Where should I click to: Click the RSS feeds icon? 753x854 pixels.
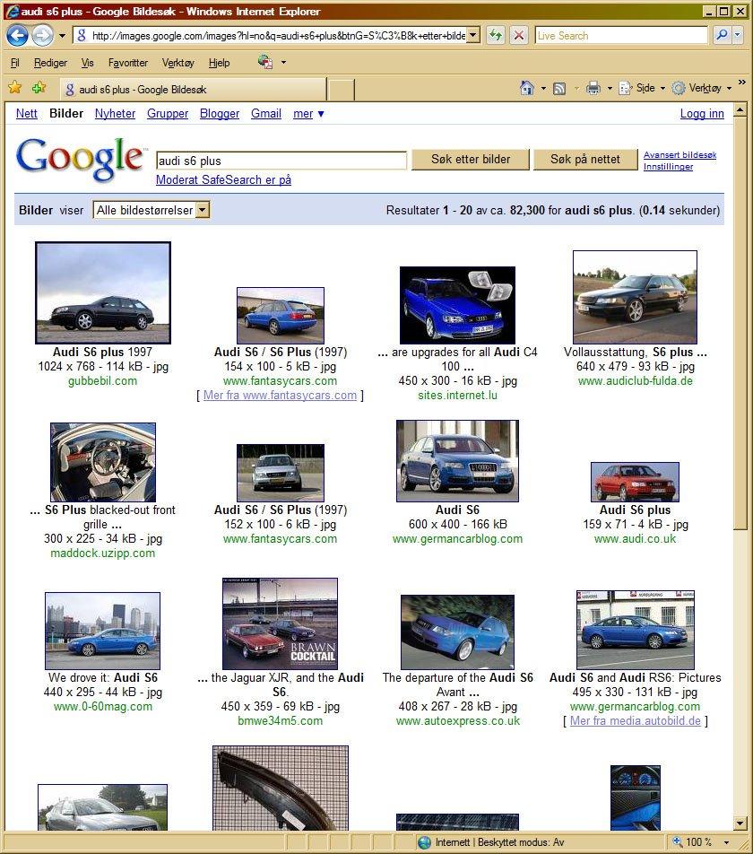pyautogui.click(x=560, y=89)
